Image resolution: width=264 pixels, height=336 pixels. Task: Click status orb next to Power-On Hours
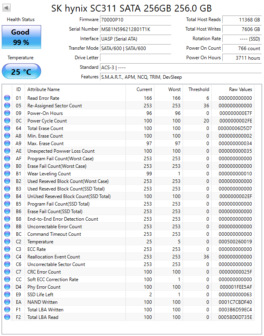tap(7, 113)
